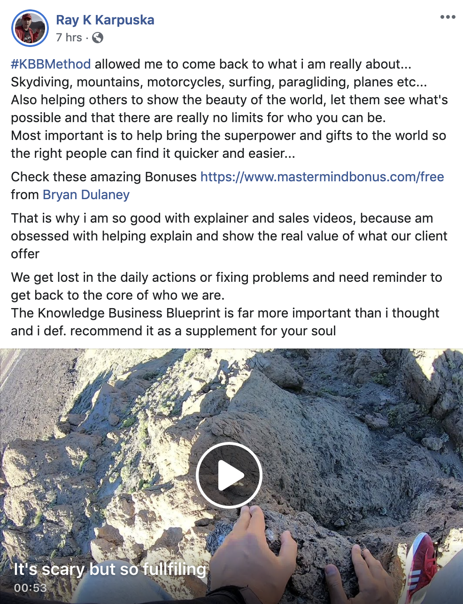This screenshot has width=463, height=604.
Task: Click the globe public privacy icon
Action: pos(98,38)
